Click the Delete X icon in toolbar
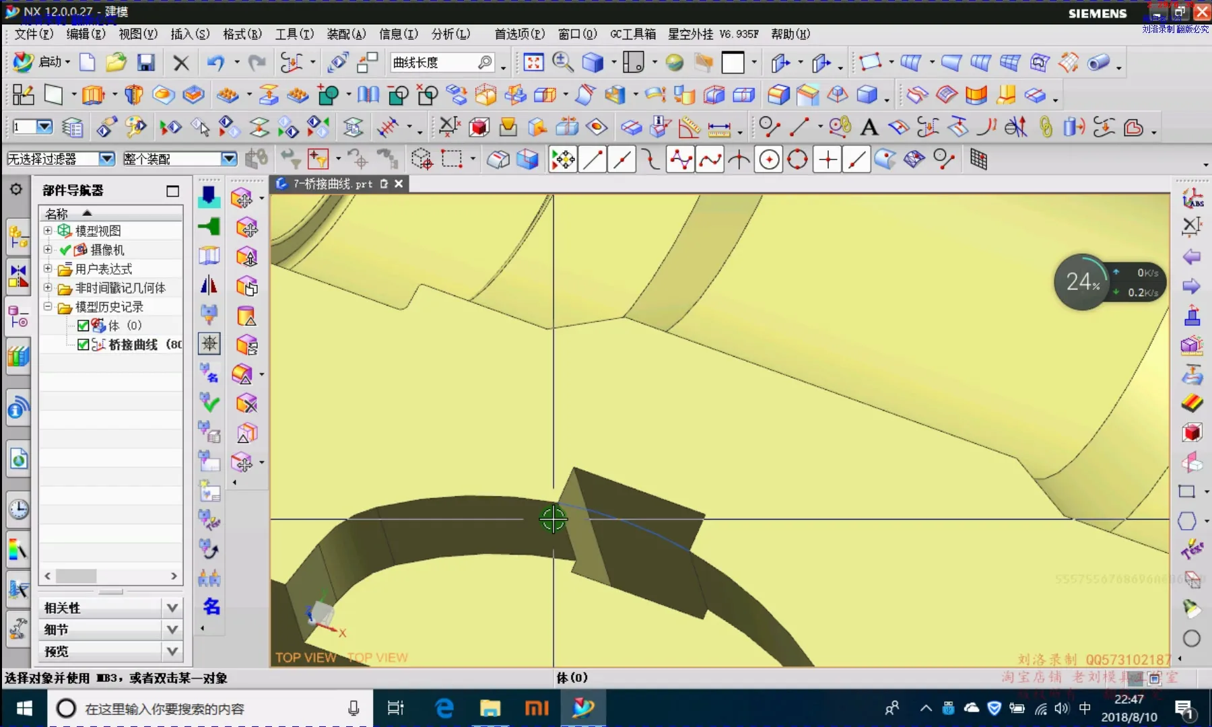Image resolution: width=1212 pixels, height=727 pixels. coord(180,63)
